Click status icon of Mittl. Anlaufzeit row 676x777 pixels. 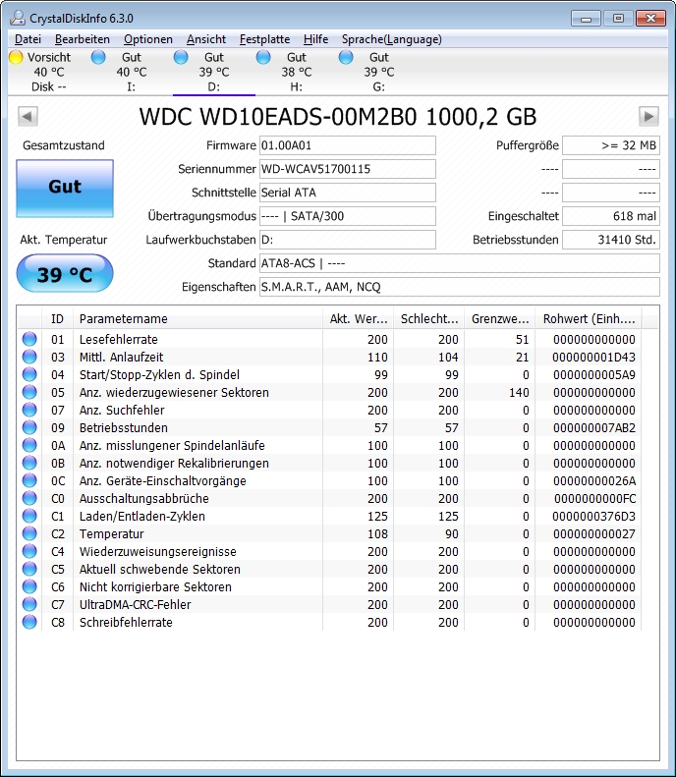coord(29,357)
